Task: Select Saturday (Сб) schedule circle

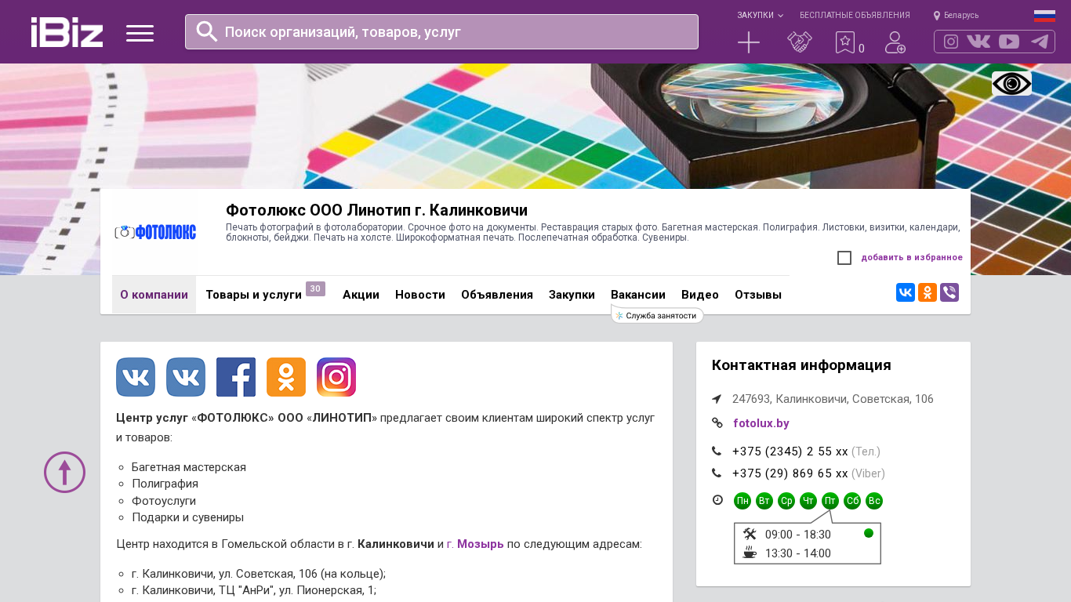Action: (x=852, y=501)
